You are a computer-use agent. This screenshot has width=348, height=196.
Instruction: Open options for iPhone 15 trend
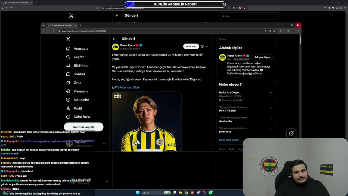tap(271, 129)
